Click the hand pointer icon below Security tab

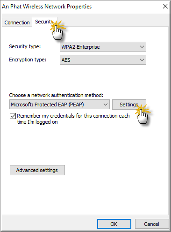point(57,33)
